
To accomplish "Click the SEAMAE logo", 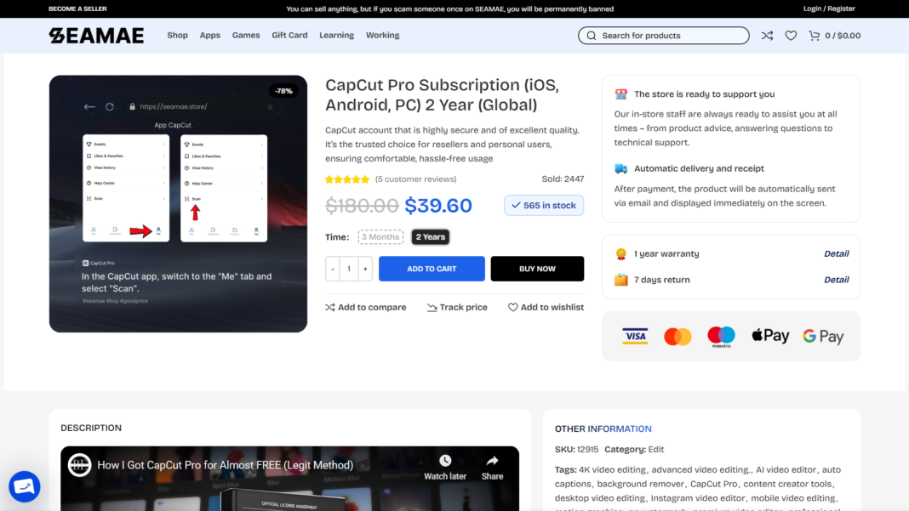I will [96, 36].
